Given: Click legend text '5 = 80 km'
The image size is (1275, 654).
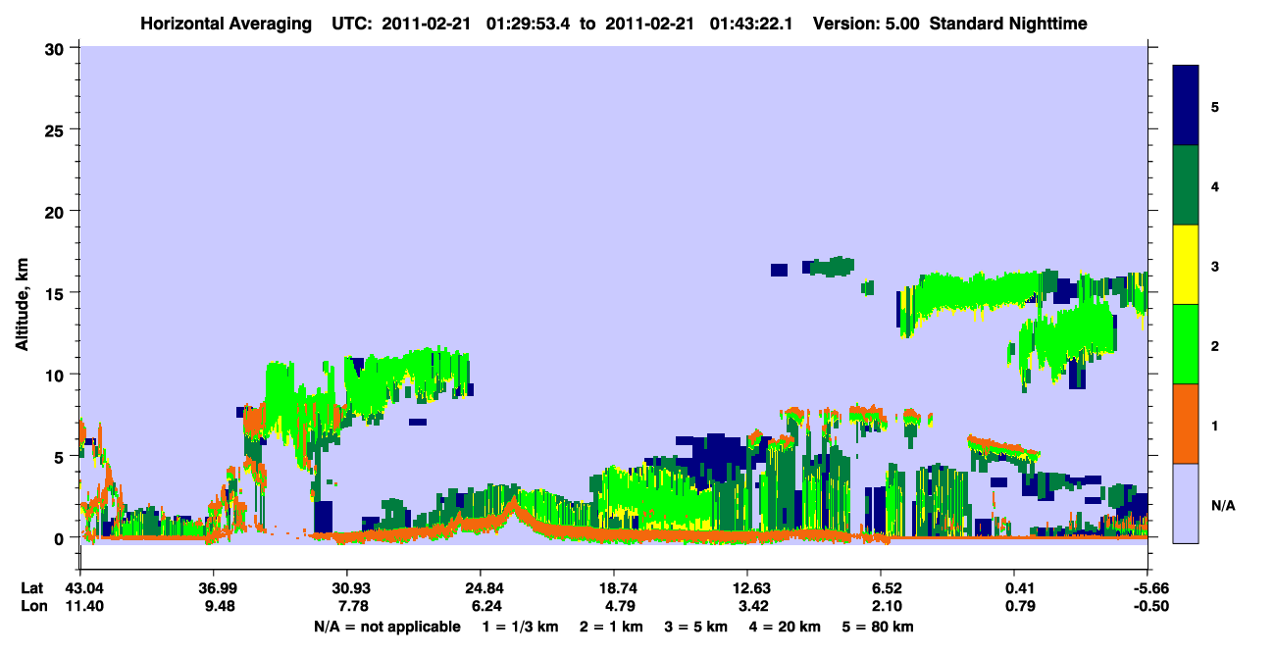Looking at the screenshot, I should [x=879, y=627].
